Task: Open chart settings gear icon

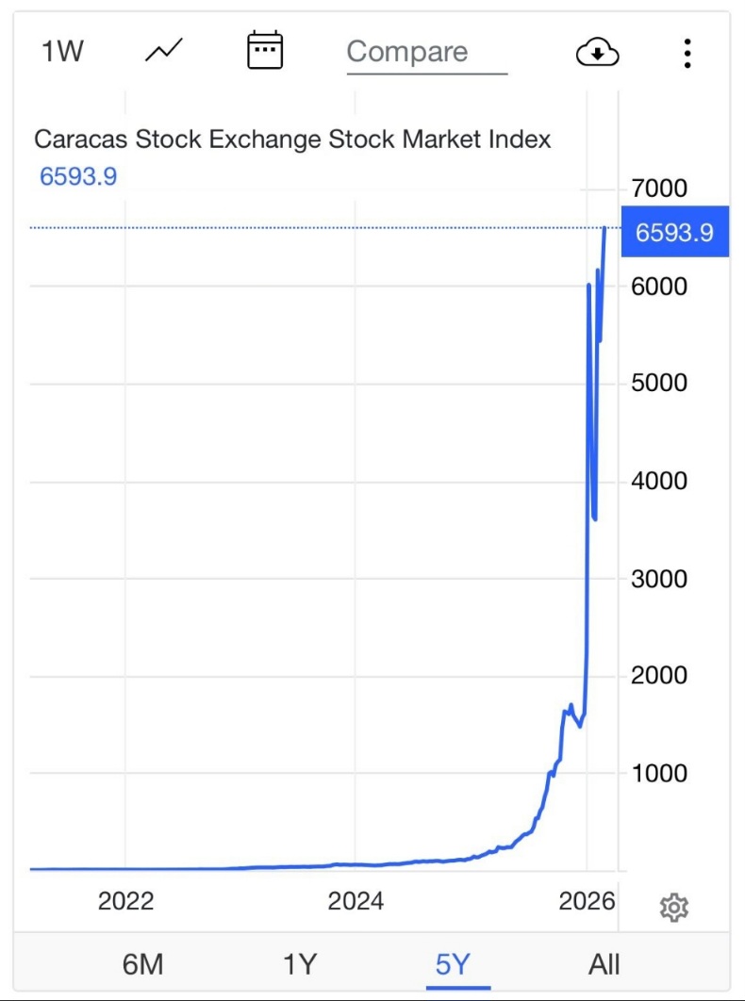Action: click(673, 908)
